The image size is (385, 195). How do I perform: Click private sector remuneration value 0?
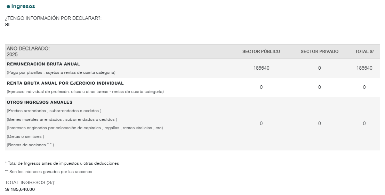click(319, 68)
